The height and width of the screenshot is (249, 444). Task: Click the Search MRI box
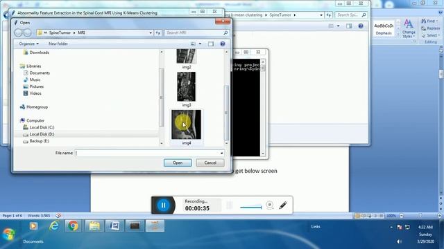pyautogui.click(x=197, y=33)
